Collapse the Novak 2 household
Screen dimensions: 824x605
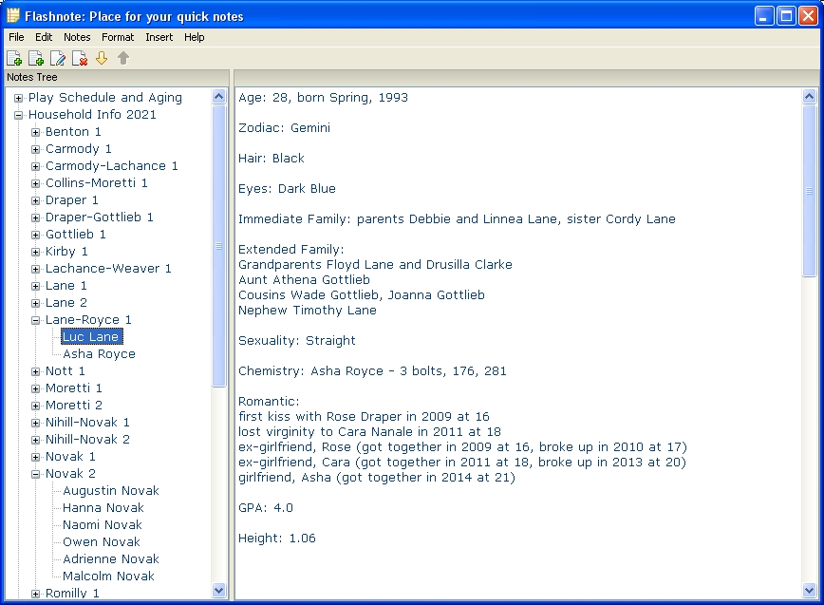pos(35,474)
